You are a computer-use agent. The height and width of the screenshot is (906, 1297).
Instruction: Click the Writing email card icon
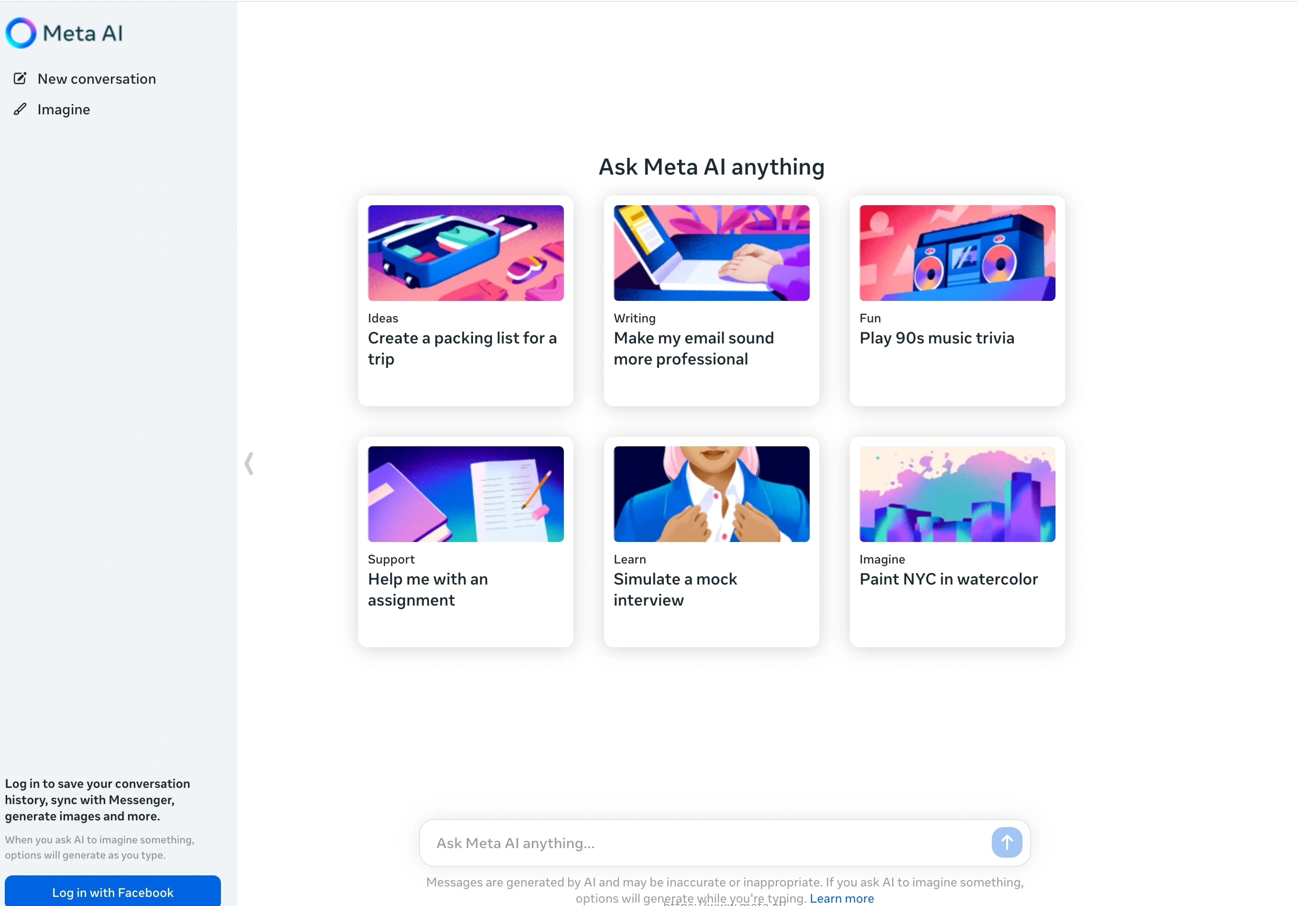click(x=712, y=253)
